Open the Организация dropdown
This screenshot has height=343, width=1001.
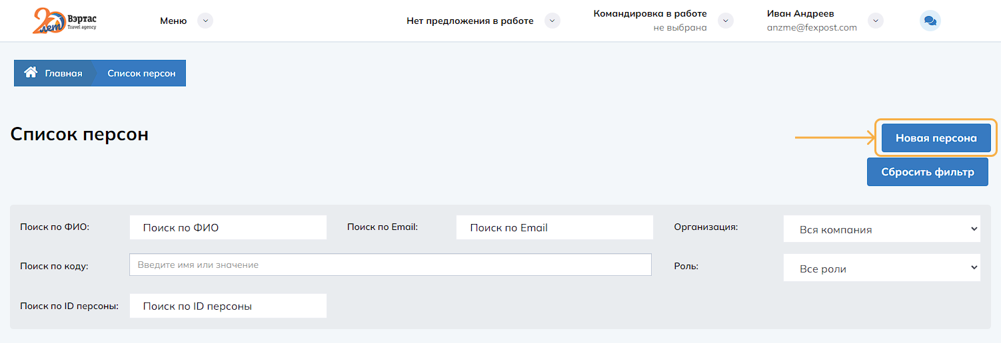point(882,229)
